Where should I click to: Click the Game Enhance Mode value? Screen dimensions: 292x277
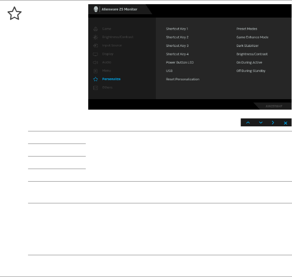click(x=252, y=37)
